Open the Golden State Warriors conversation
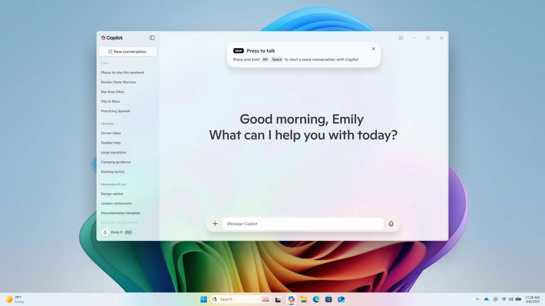545x306 pixels. tap(118, 82)
